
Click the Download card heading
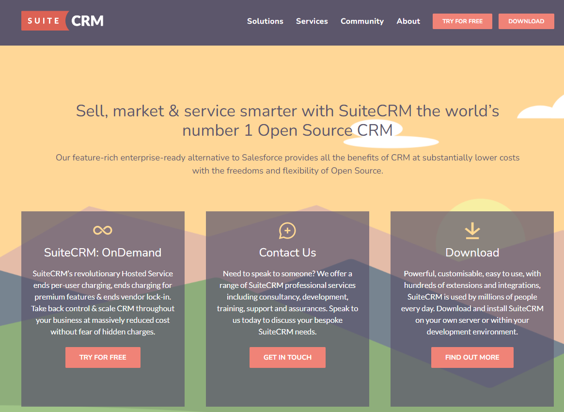(x=472, y=253)
